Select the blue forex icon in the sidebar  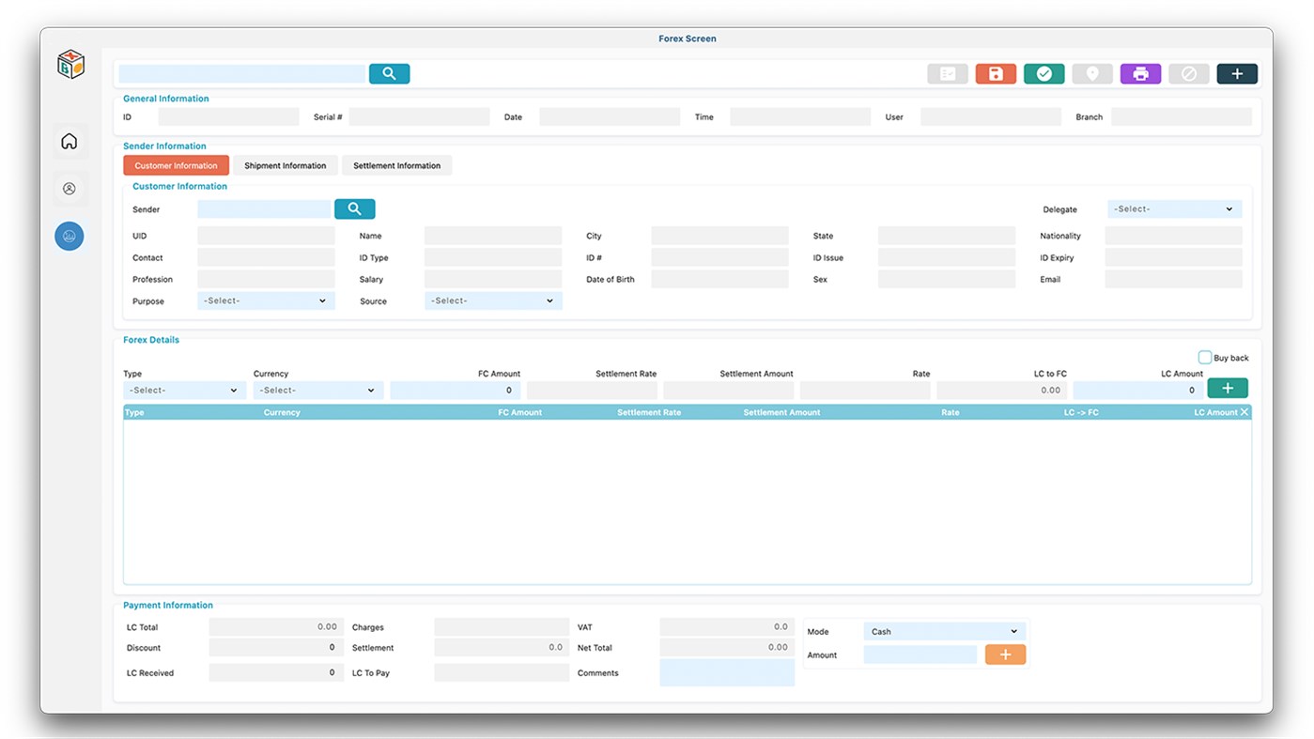[x=69, y=236]
